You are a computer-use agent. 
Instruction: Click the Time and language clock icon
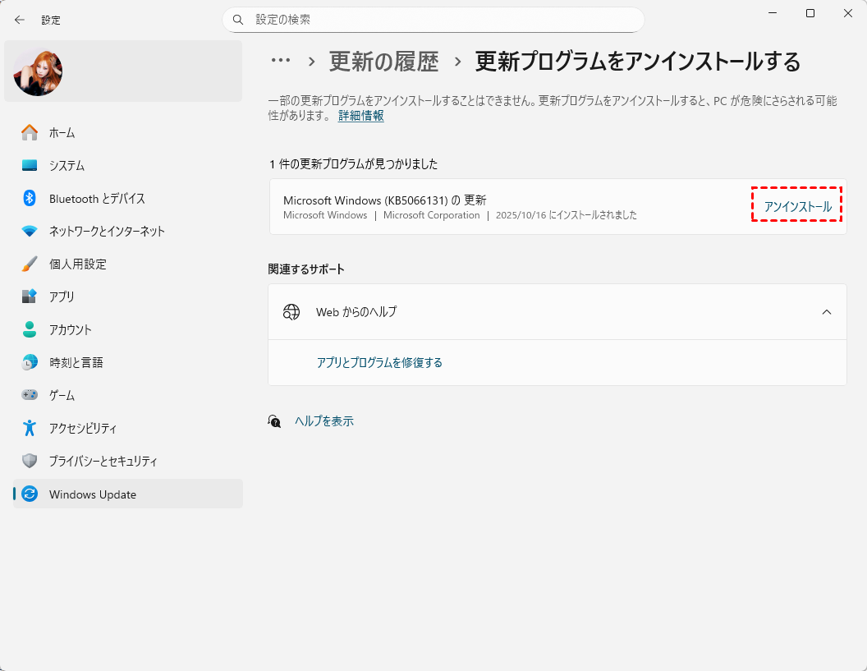(x=30, y=362)
